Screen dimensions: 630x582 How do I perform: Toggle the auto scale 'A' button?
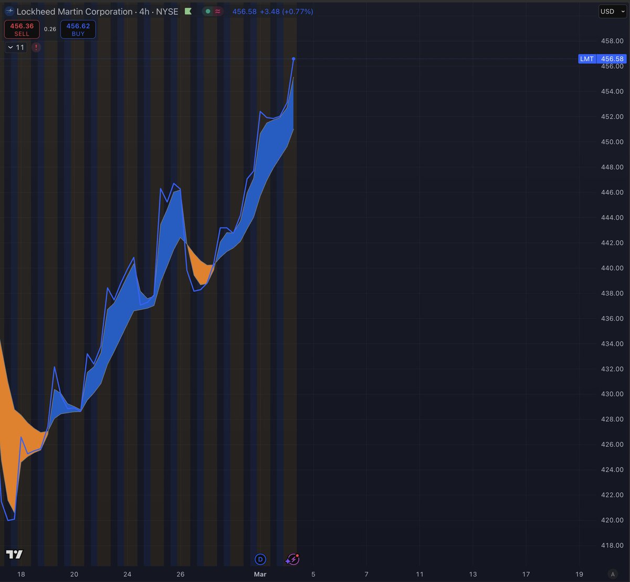(x=612, y=574)
